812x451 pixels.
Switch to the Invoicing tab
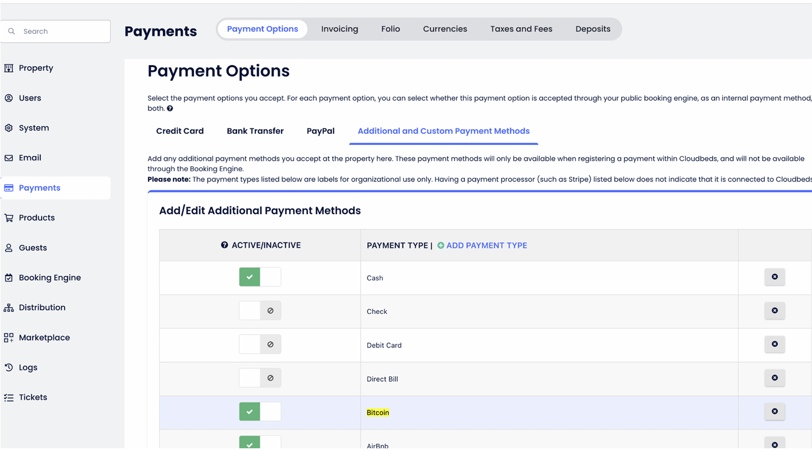[x=339, y=29]
